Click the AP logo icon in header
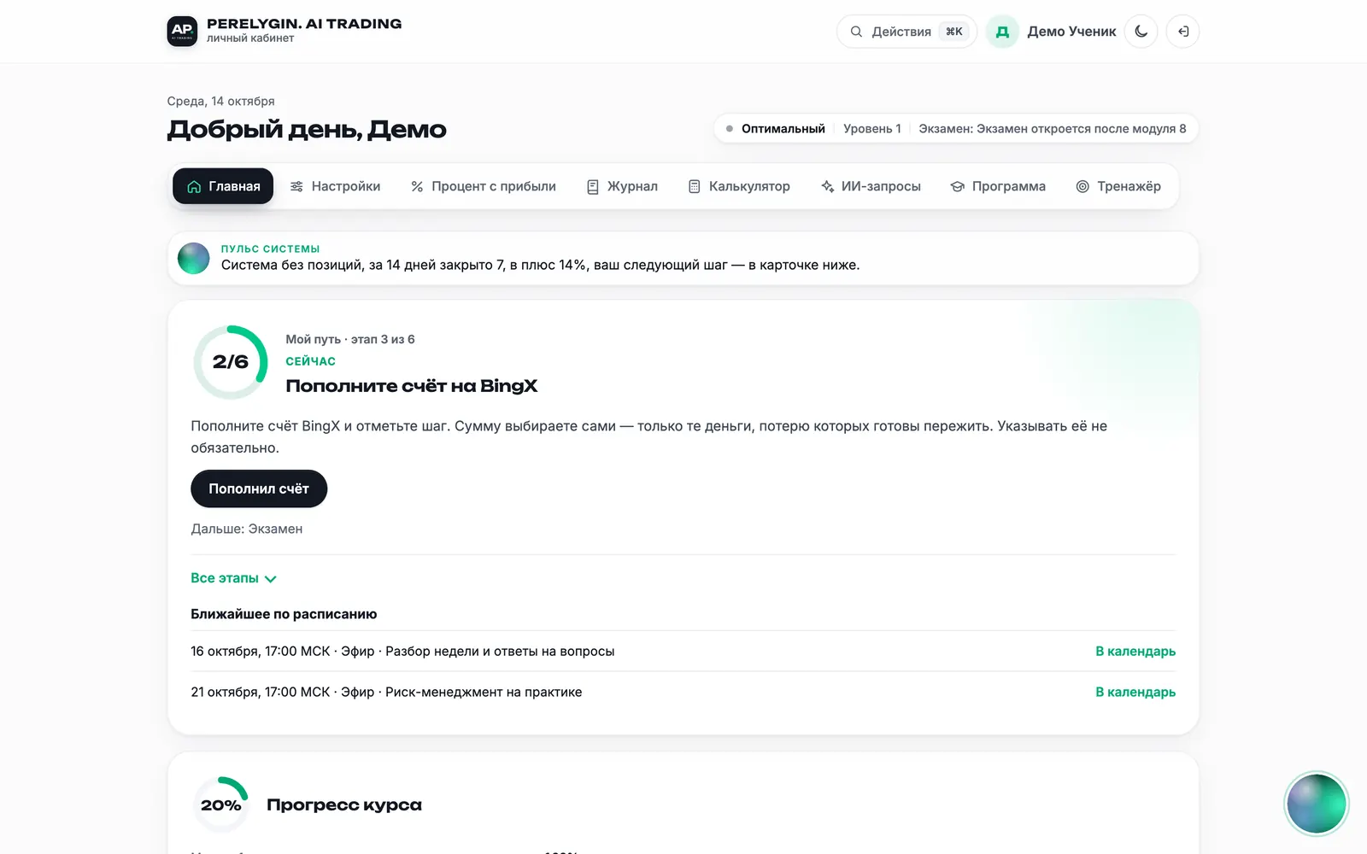The height and width of the screenshot is (854, 1367). [182, 32]
